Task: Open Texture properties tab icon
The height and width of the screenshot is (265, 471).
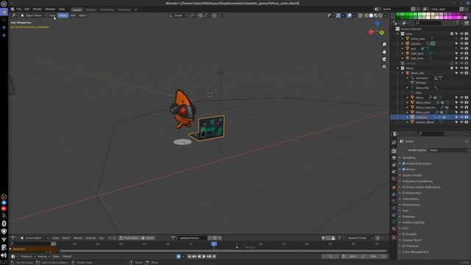Action: click(x=394, y=237)
